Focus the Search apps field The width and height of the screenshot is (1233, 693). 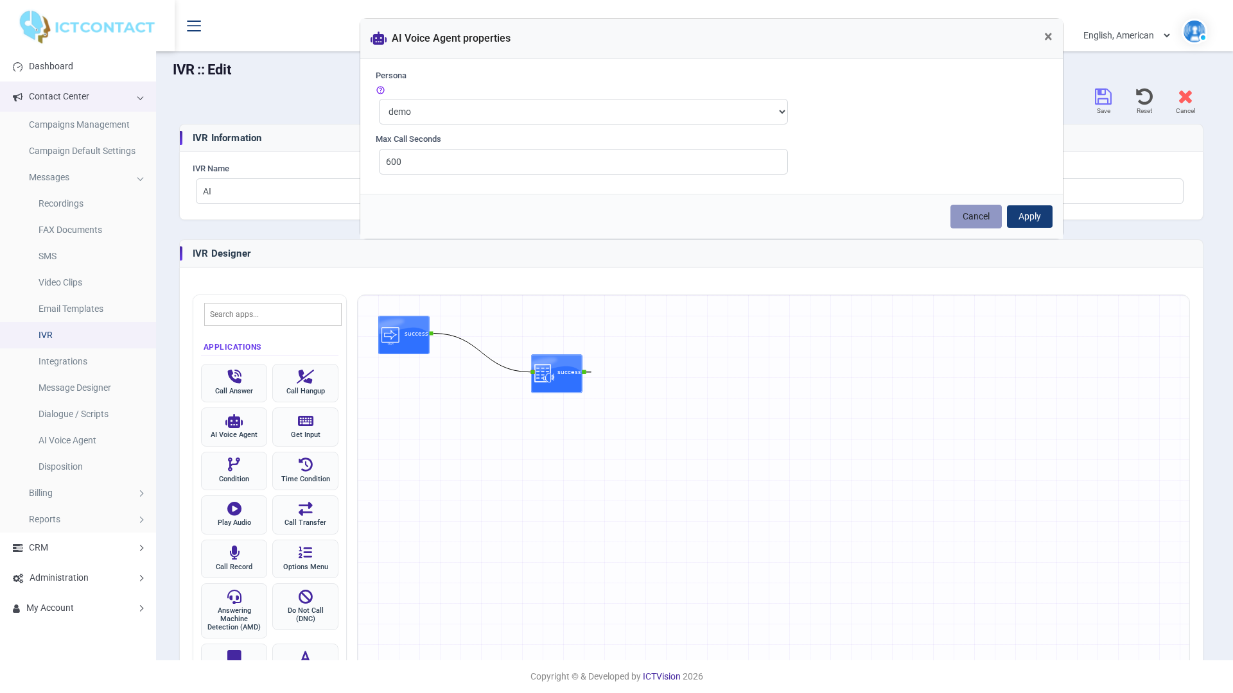coord(273,314)
